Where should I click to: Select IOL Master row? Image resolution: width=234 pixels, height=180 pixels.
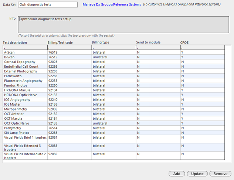pyautogui.click(x=114, y=104)
